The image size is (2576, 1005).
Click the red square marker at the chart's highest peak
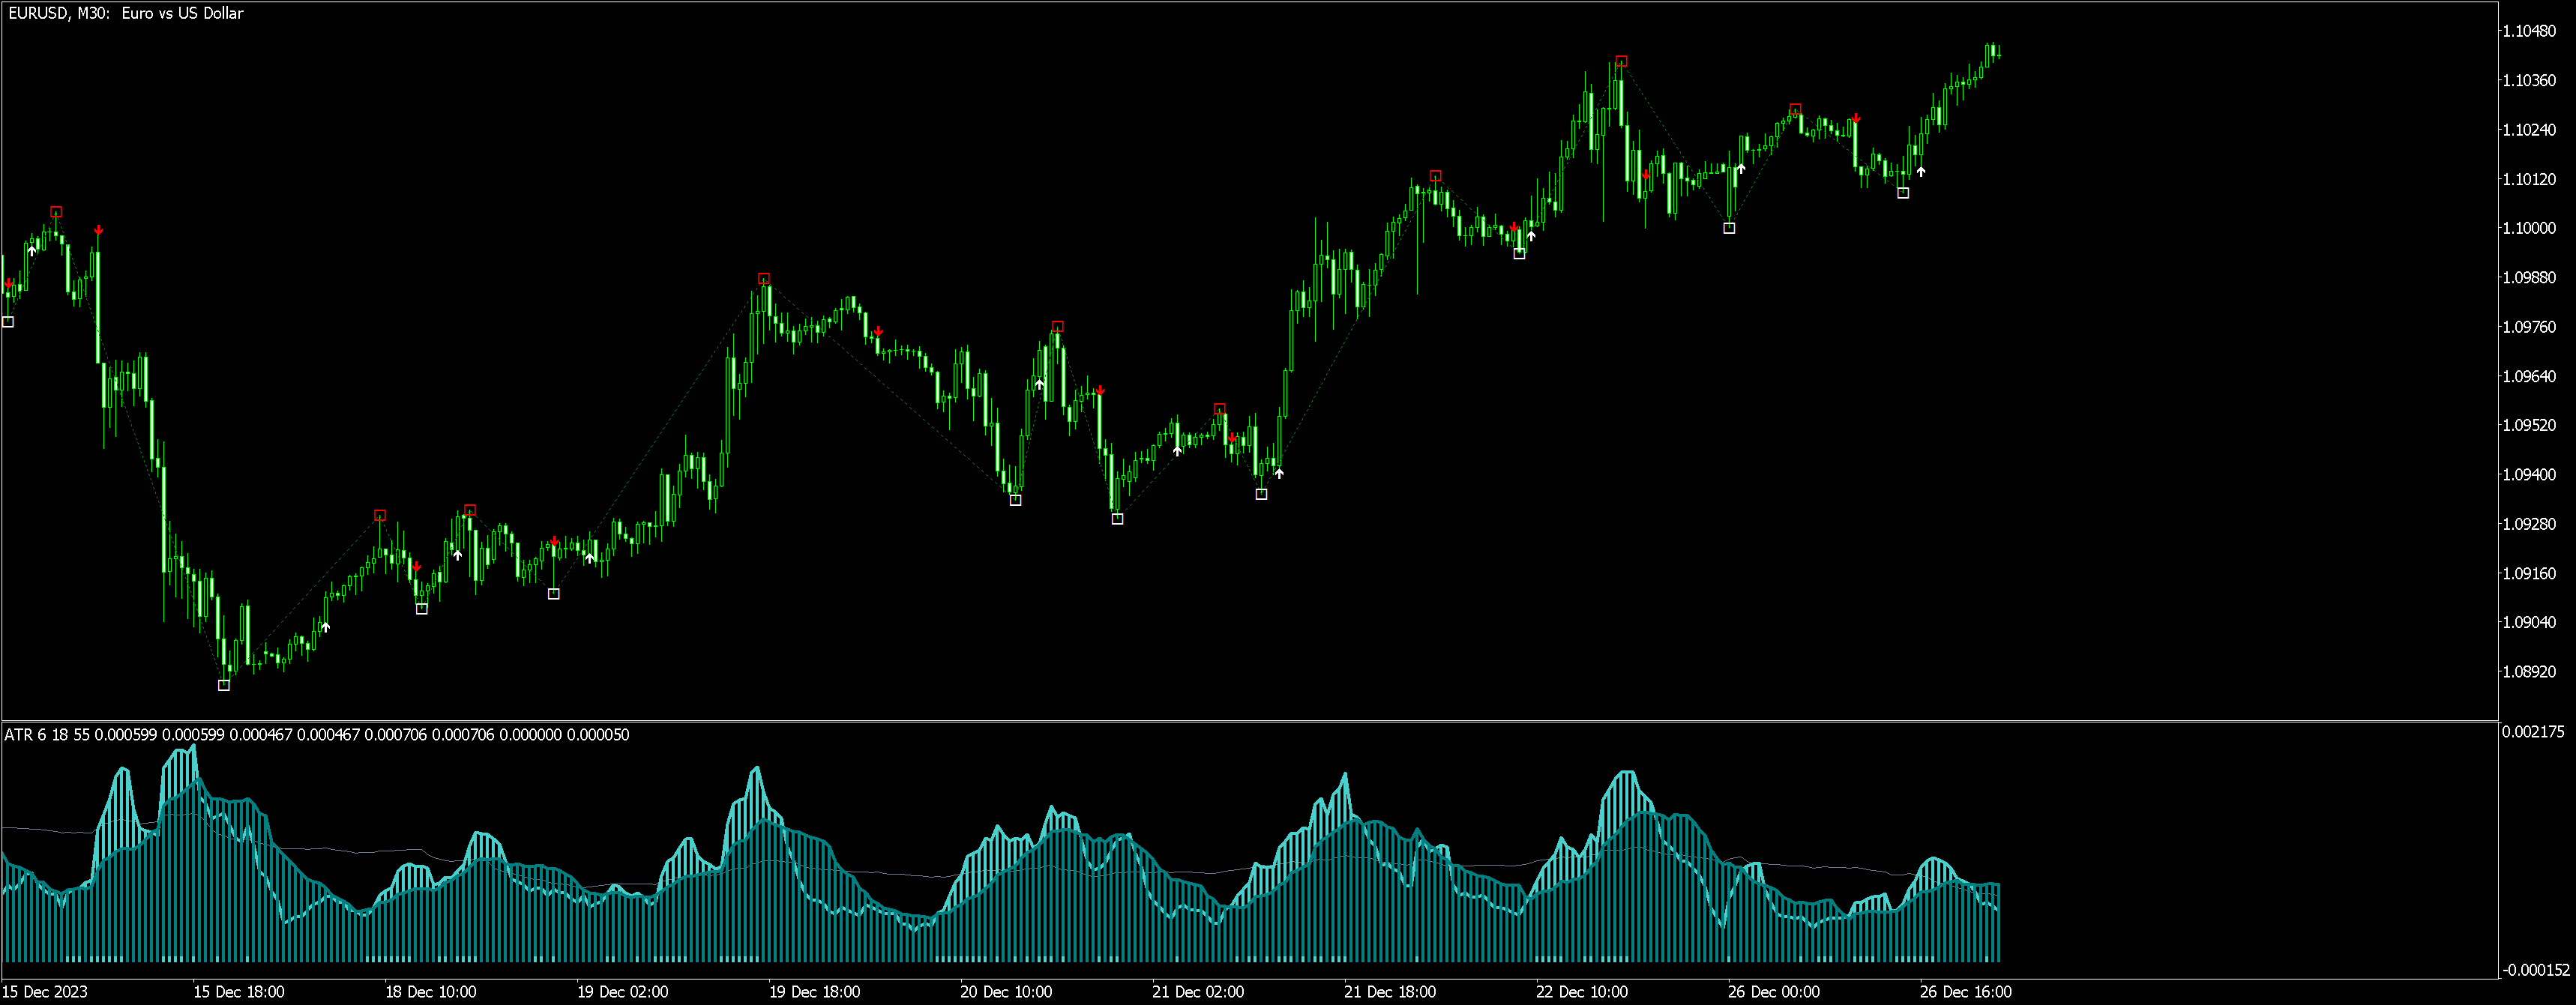pyautogui.click(x=1622, y=61)
